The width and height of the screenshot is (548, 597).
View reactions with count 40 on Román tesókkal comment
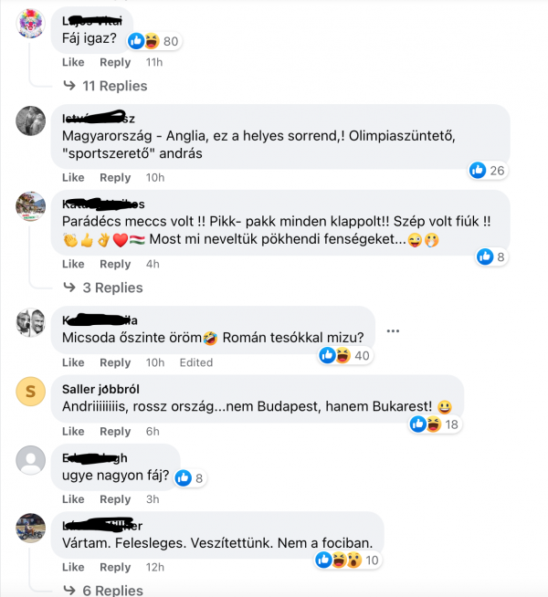click(345, 355)
